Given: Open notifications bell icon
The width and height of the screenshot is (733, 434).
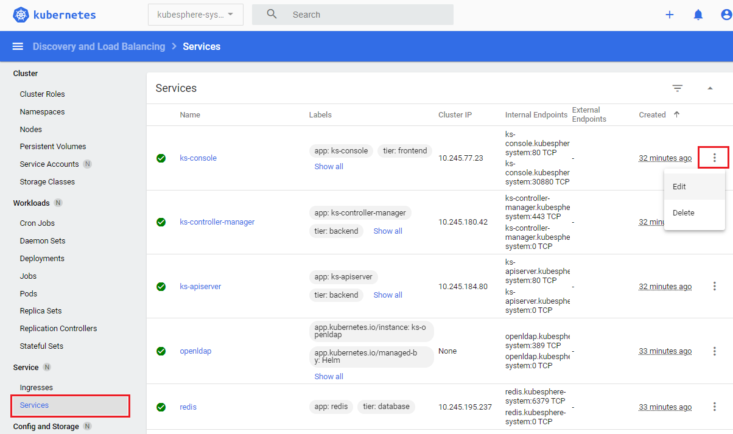Looking at the screenshot, I should coord(698,15).
